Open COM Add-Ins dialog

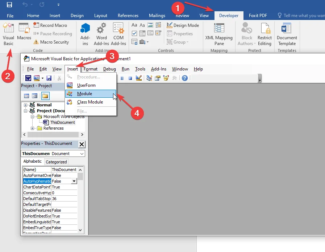pos(118,34)
